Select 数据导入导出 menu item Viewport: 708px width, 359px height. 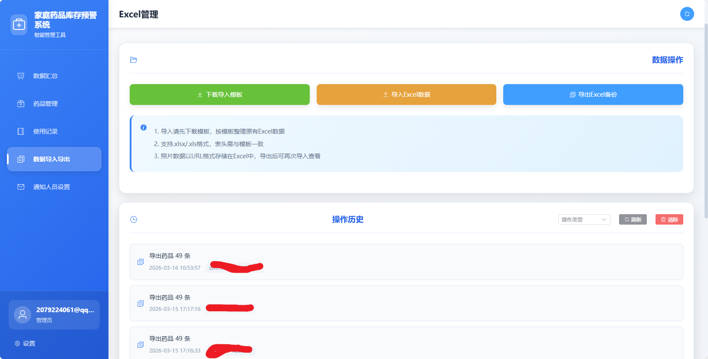[x=54, y=159]
